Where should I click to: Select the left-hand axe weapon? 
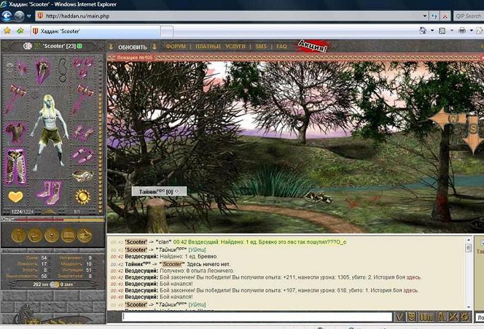15,99
